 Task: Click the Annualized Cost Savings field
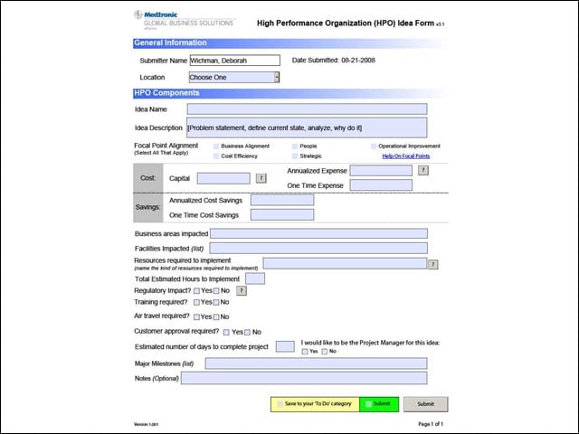pyautogui.click(x=282, y=200)
